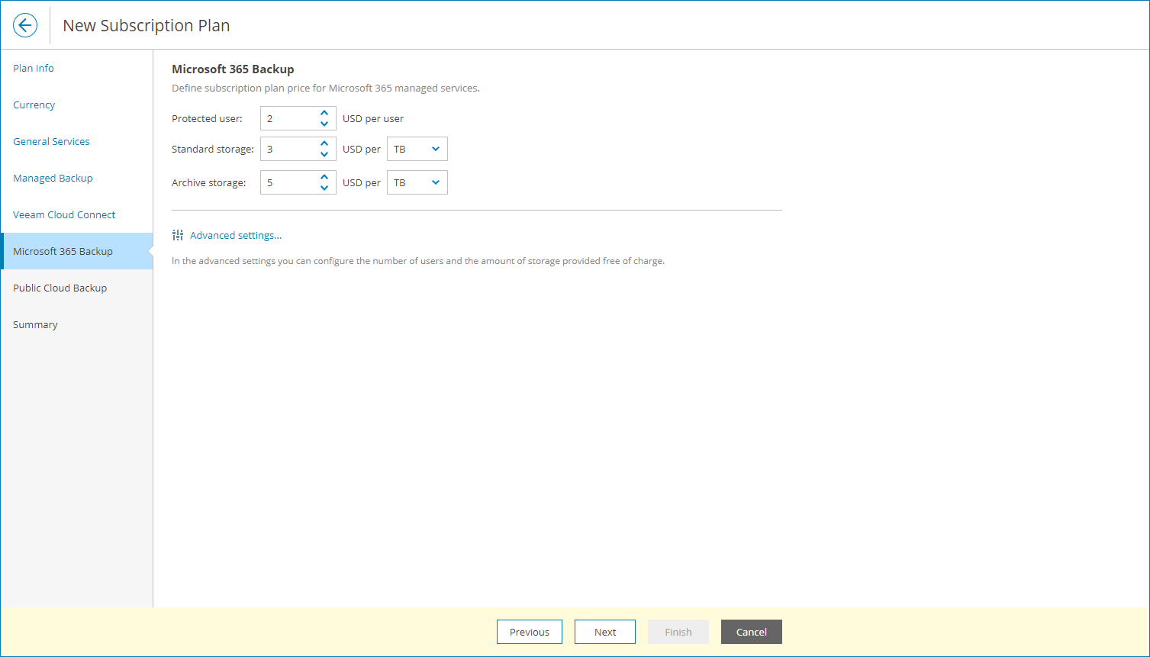Decrease the Standard storage price

click(x=324, y=154)
